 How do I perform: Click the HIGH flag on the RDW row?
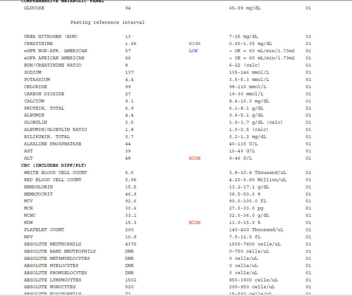[x=194, y=223]
